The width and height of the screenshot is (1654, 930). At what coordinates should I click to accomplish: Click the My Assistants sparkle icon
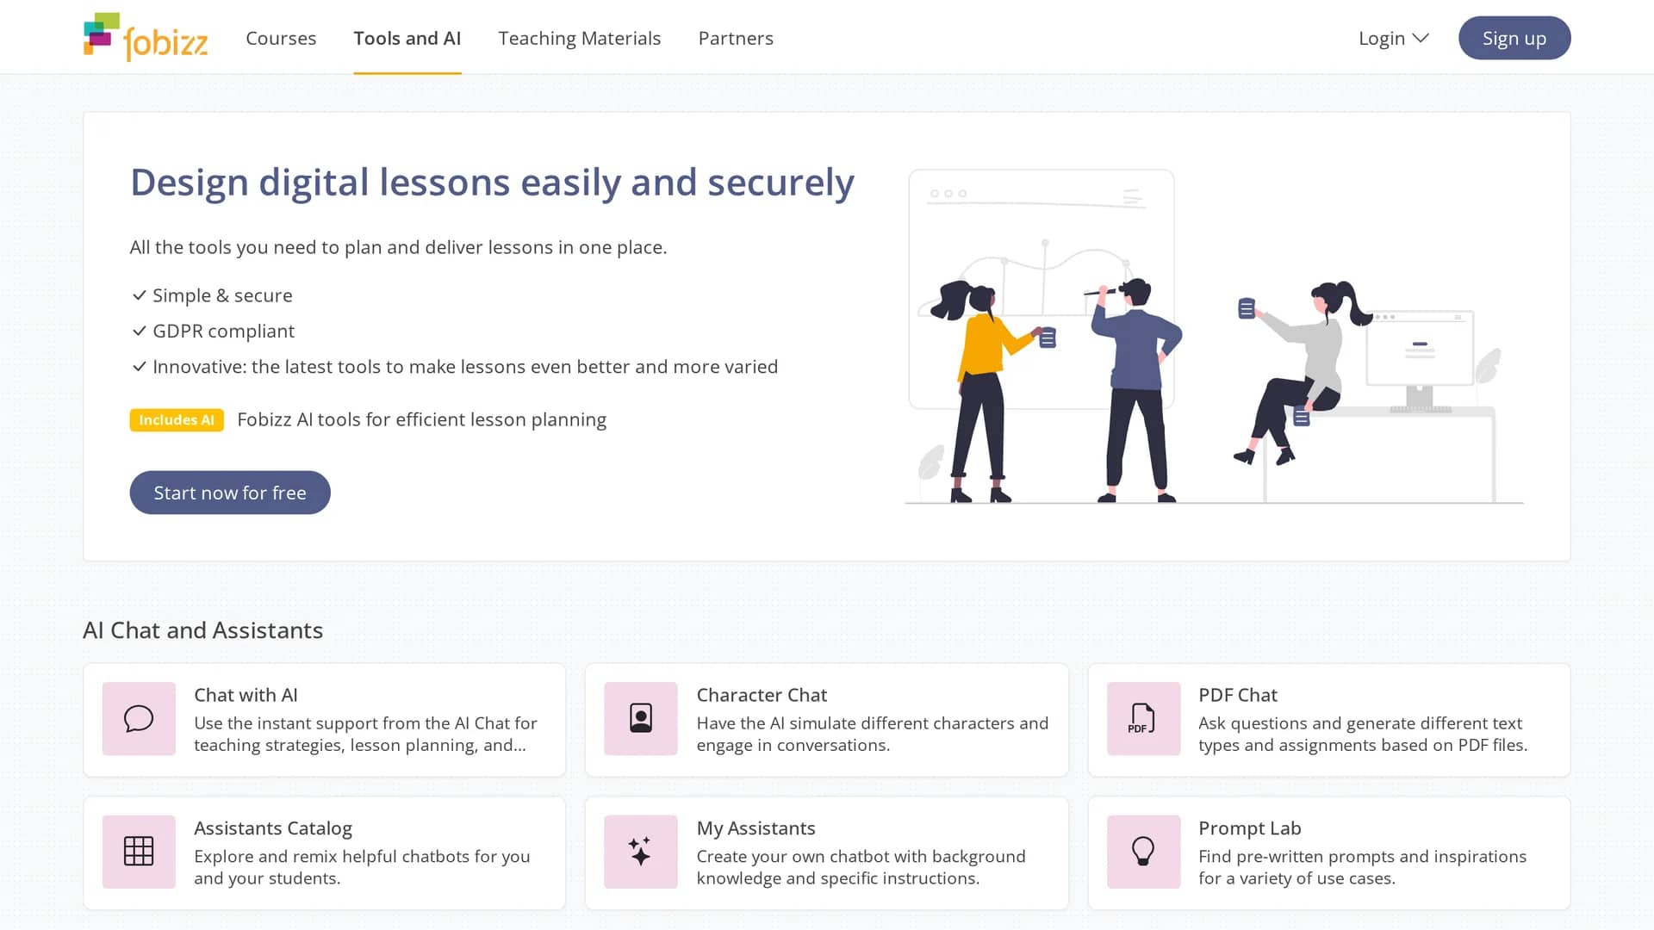coord(641,852)
